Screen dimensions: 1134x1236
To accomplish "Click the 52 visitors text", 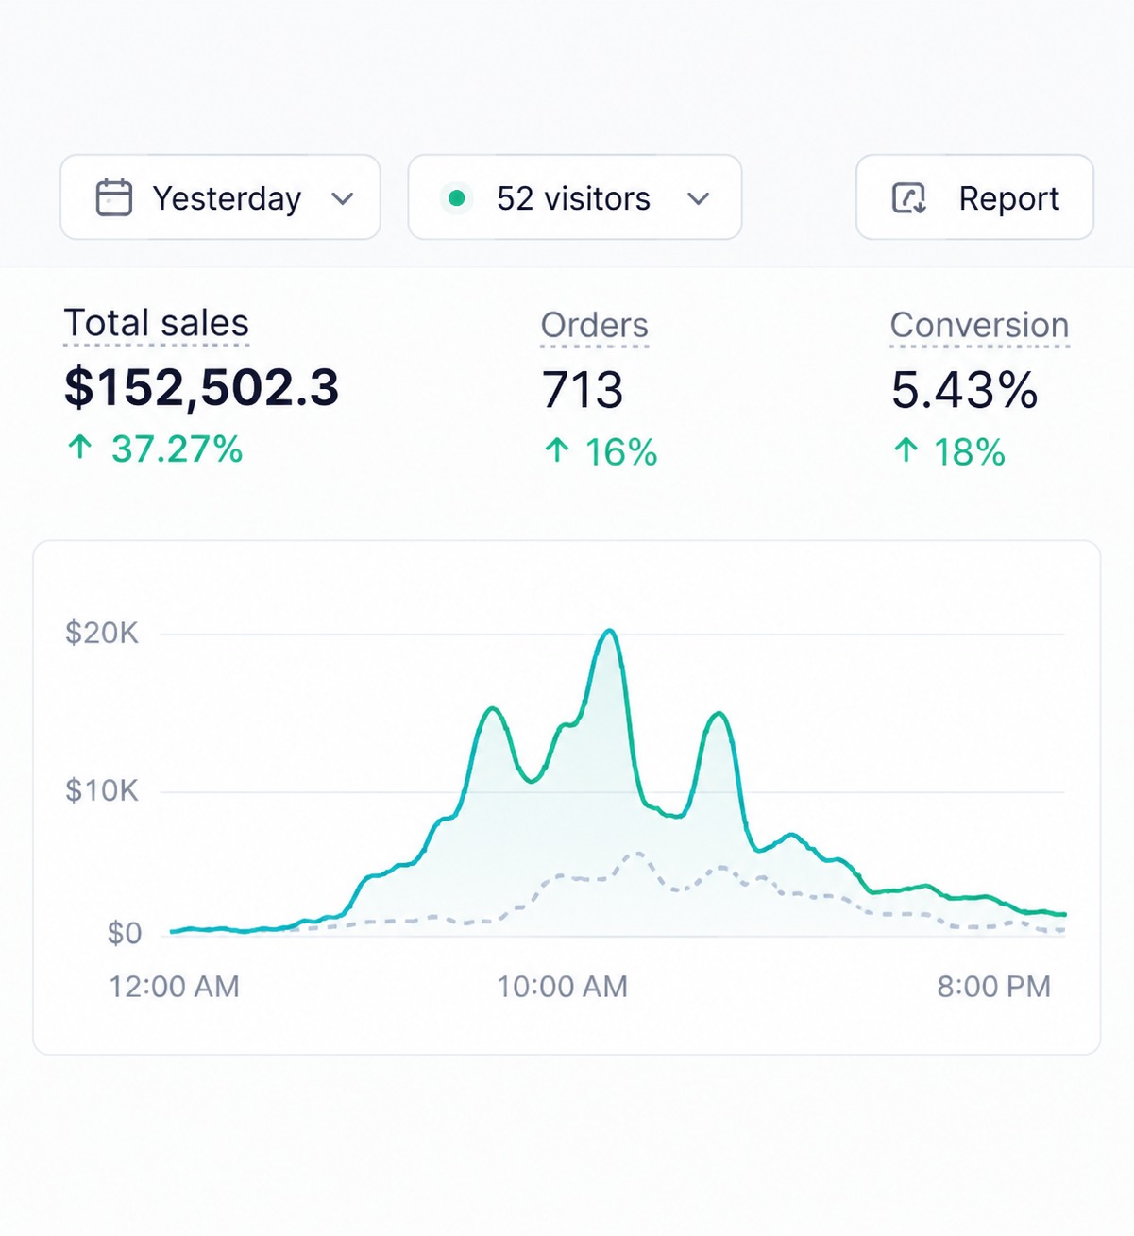I will 573,198.
